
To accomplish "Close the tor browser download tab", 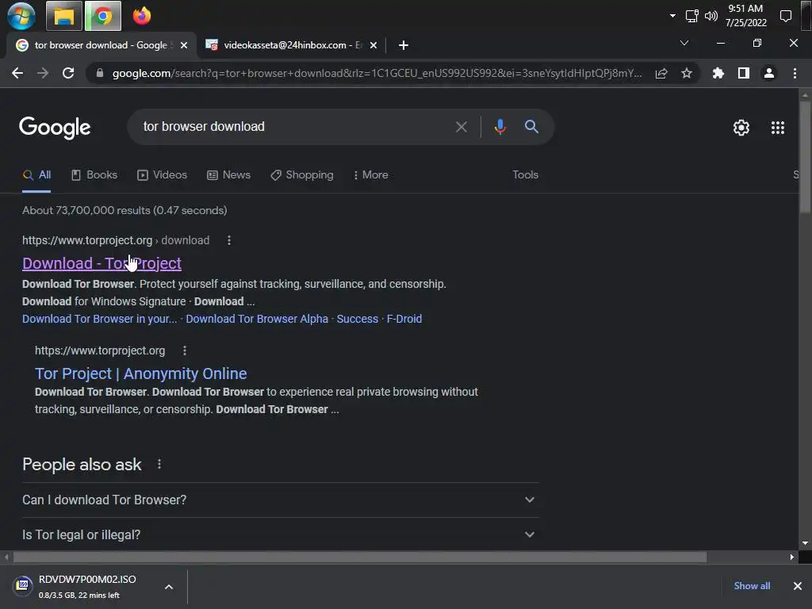I will click(x=184, y=45).
